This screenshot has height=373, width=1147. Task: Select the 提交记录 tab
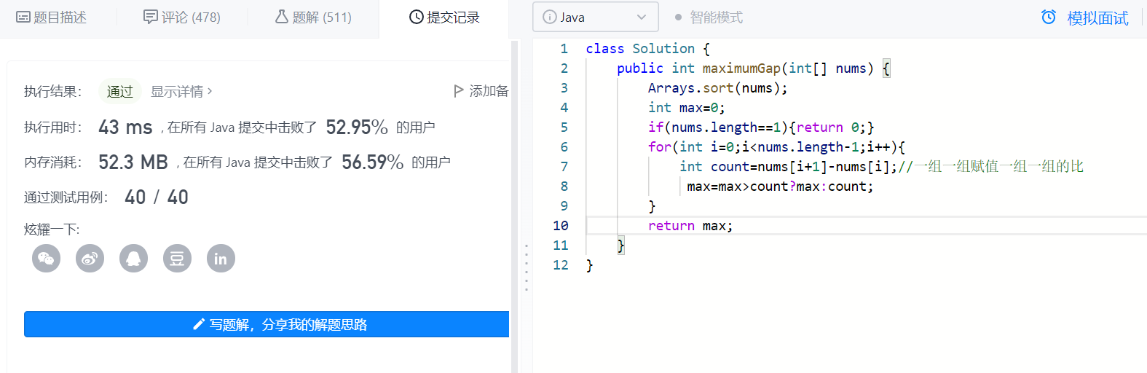tap(444, 17)
